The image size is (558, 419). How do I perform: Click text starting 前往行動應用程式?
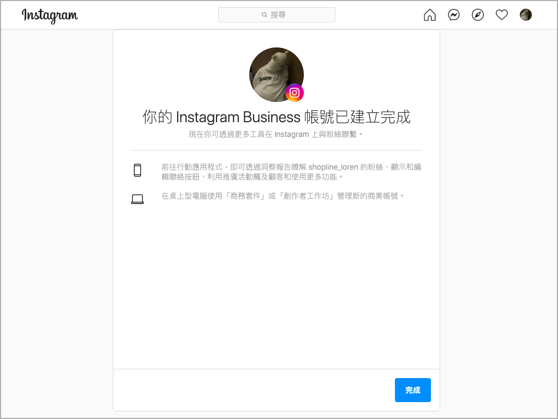pyautogui.click(x=291, y=172)
